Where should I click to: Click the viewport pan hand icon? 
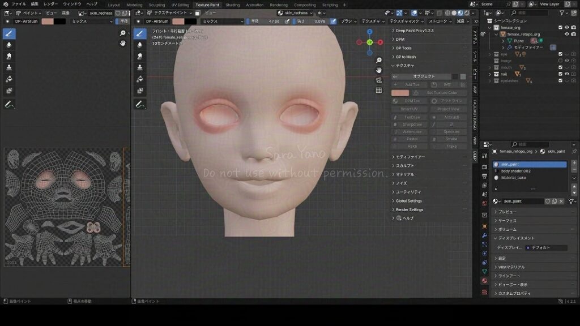[379, 70]
